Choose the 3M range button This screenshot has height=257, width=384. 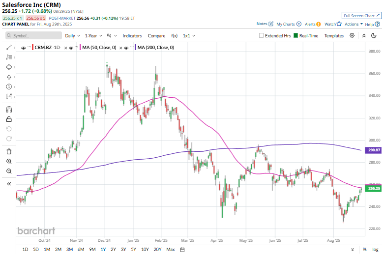tap(69, 250)
